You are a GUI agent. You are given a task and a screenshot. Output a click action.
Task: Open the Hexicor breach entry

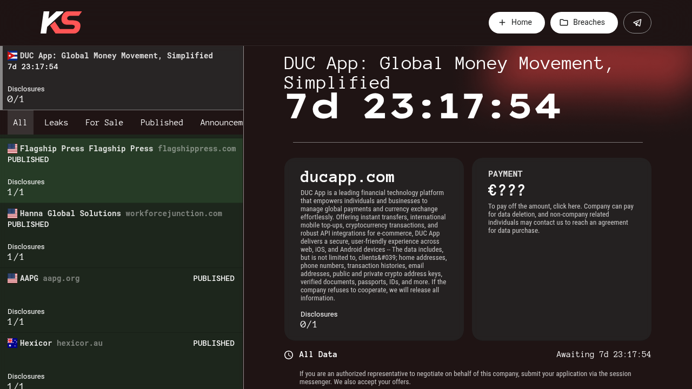122,361
